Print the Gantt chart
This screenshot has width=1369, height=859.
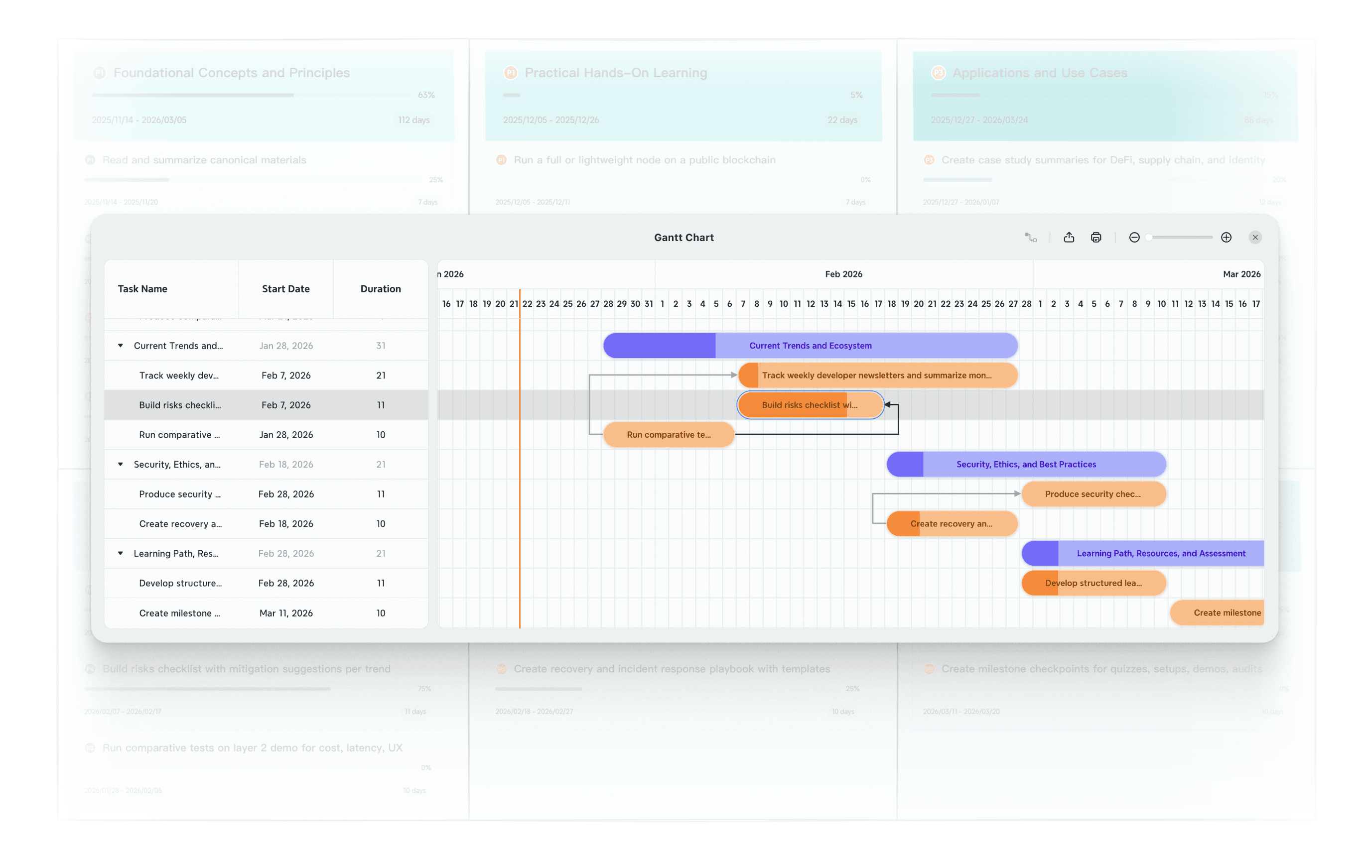(x=1095, y=238)
